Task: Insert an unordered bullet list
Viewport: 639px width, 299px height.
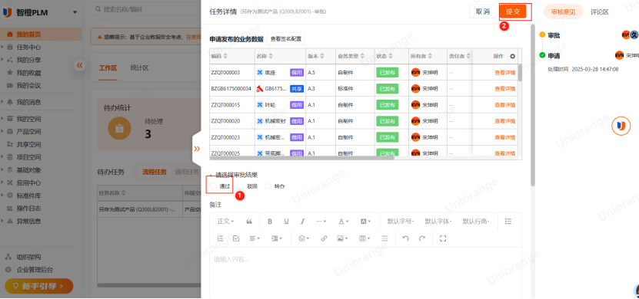Action: (x=508, y=222)
